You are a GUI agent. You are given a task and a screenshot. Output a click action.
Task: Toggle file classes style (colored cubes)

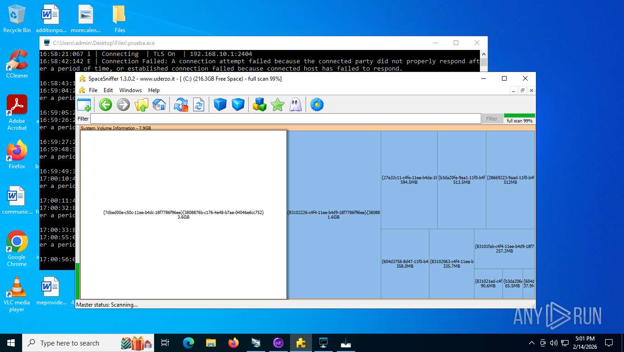tap(260, 104)
